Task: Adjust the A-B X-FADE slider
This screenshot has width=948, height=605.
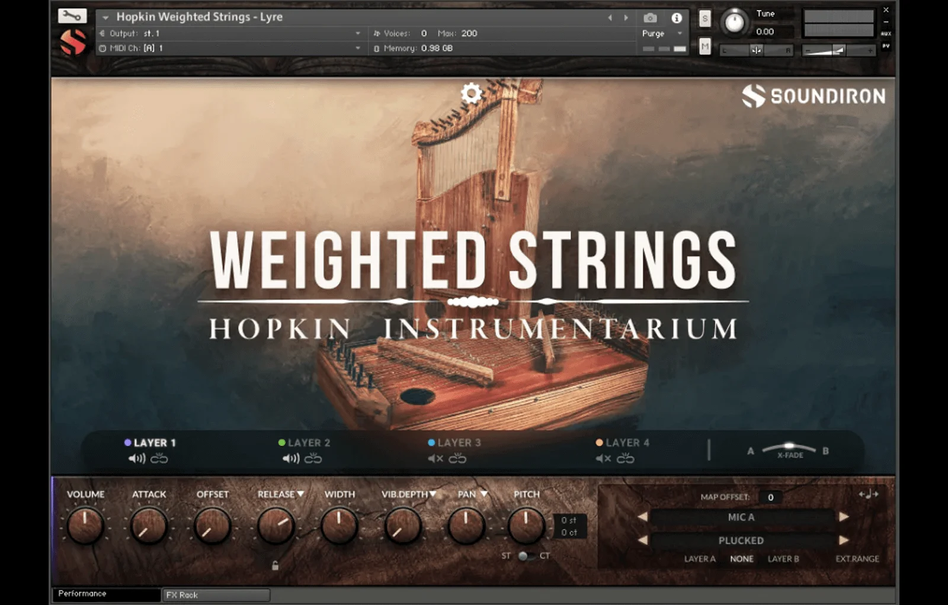Action: point(789,448)
